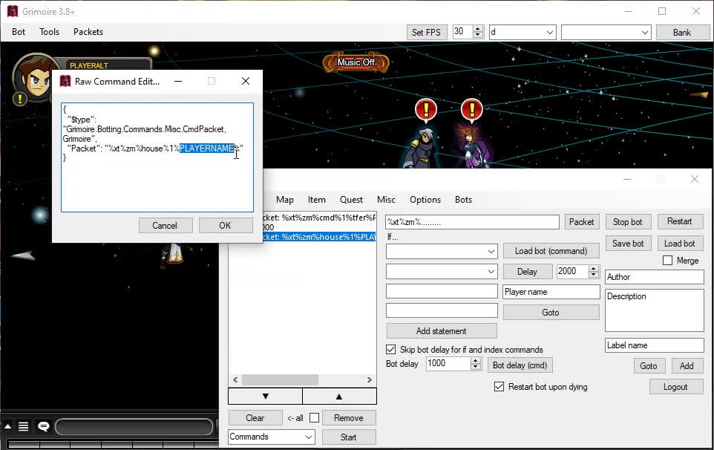Click the Restart button
The height and width of the screenshot is (450, 714).
coord(680,221)
